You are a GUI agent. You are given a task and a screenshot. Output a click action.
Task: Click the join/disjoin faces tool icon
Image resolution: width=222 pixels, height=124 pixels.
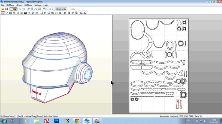[7, 13]
